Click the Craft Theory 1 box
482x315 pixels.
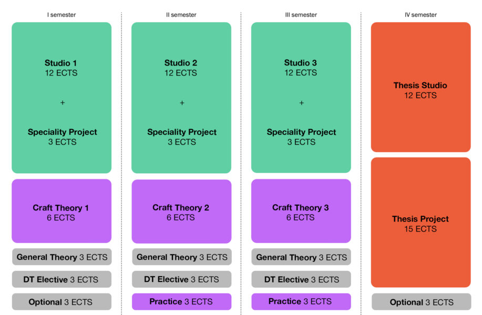tap(61, 211)
